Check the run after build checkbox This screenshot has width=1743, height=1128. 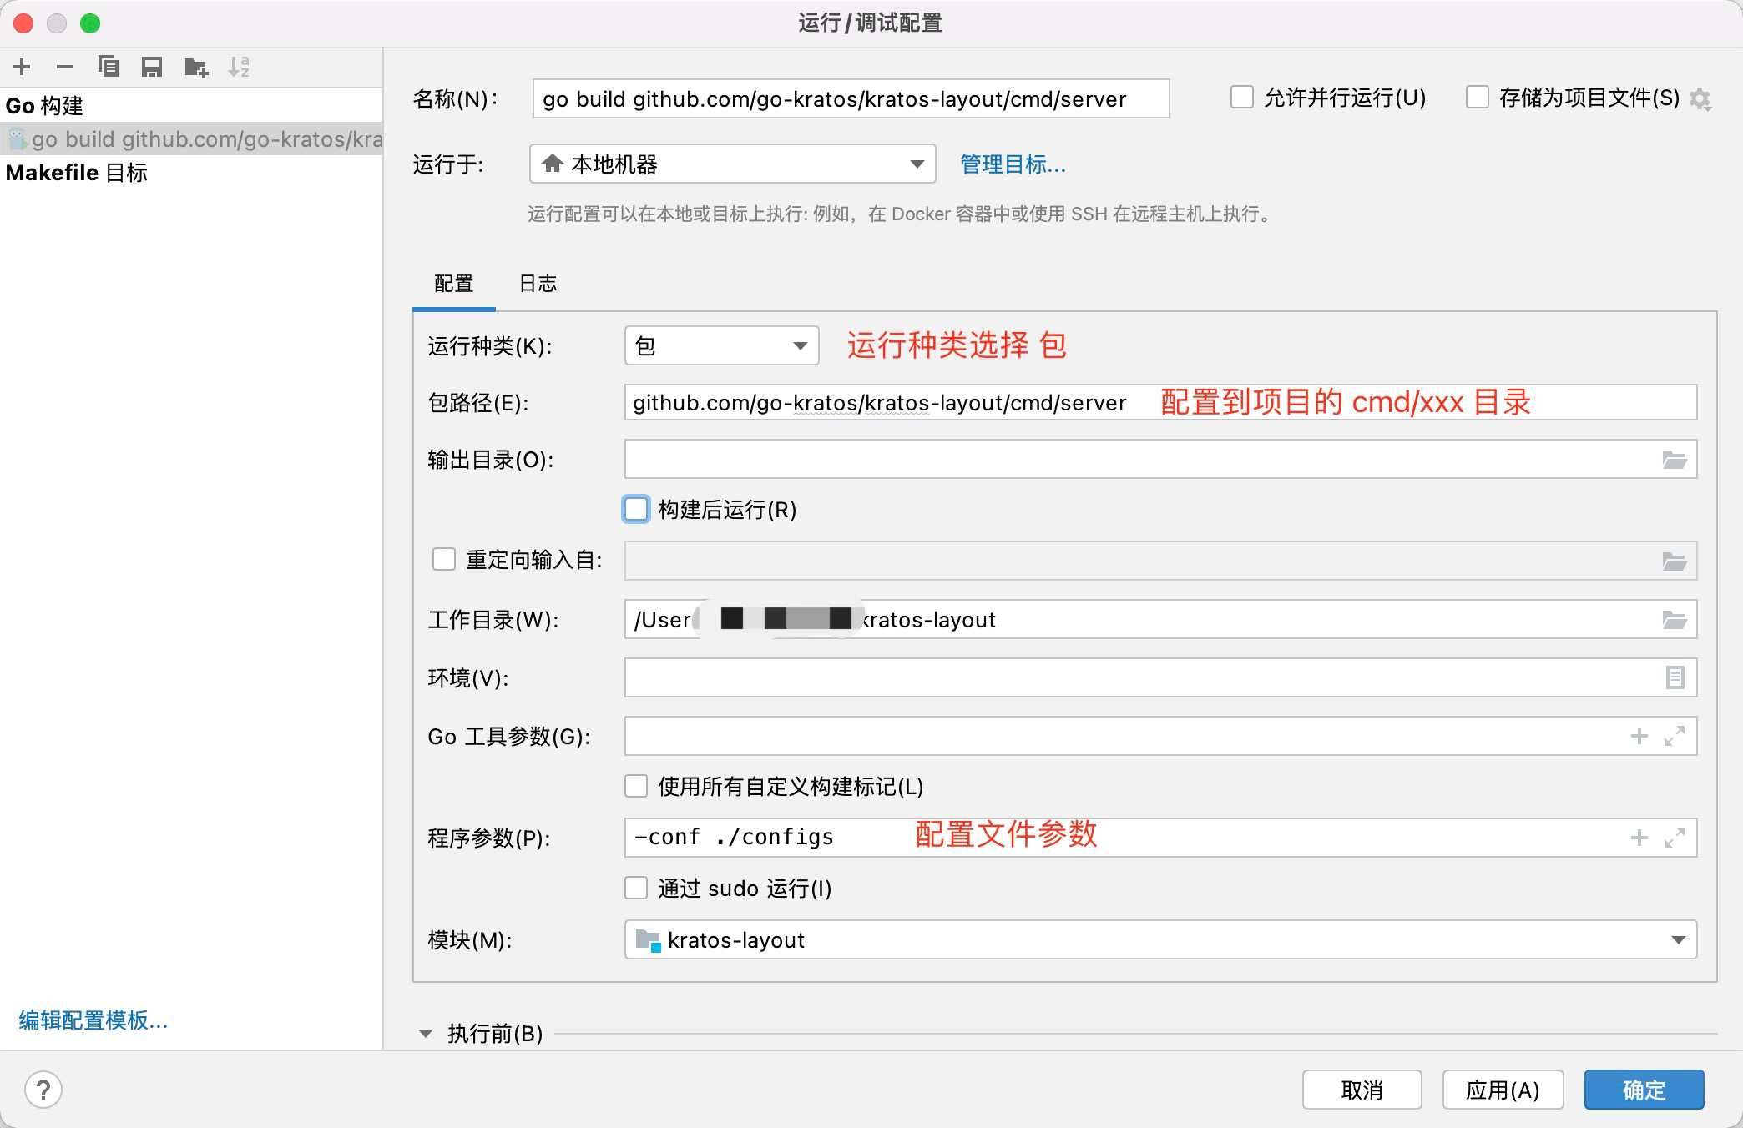[x=636, y=510]
